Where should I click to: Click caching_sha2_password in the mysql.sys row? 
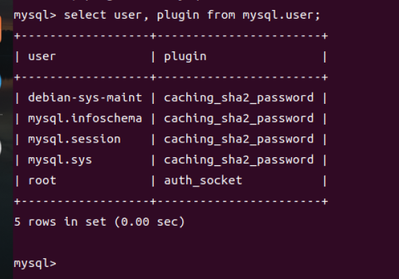coord(238,160)
